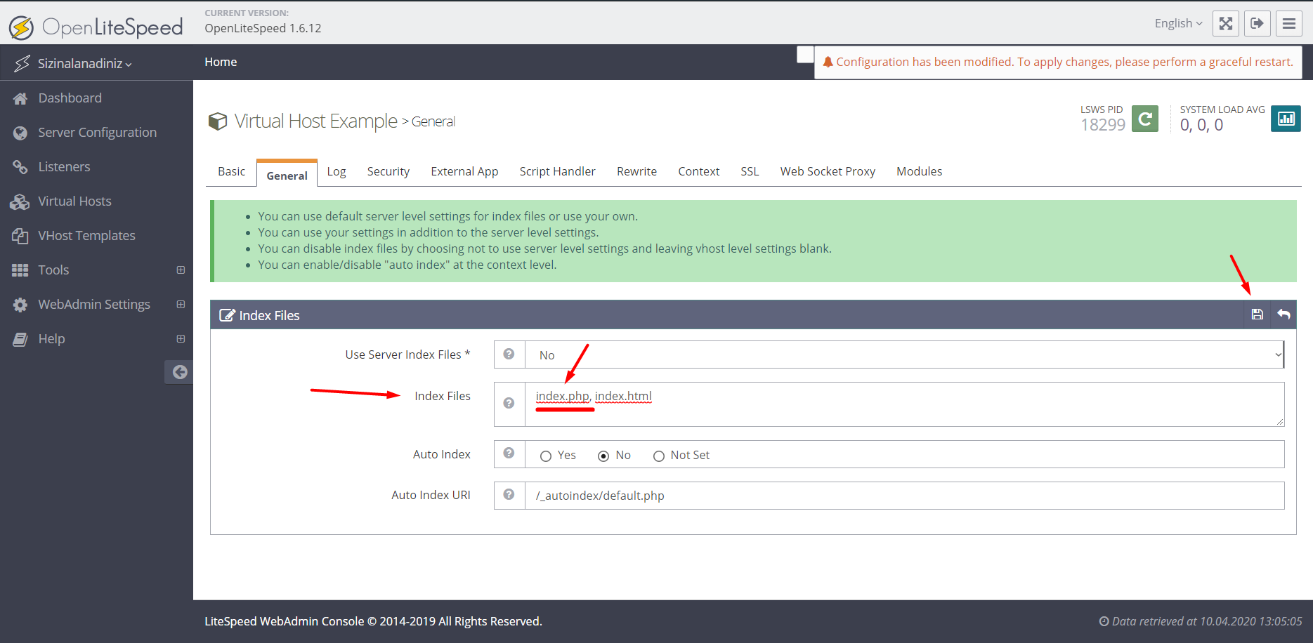This screenshot has height=643, width=1313.
Task: Click the WebAdmin Settings gear icon
Action: (x=20, y=305)
